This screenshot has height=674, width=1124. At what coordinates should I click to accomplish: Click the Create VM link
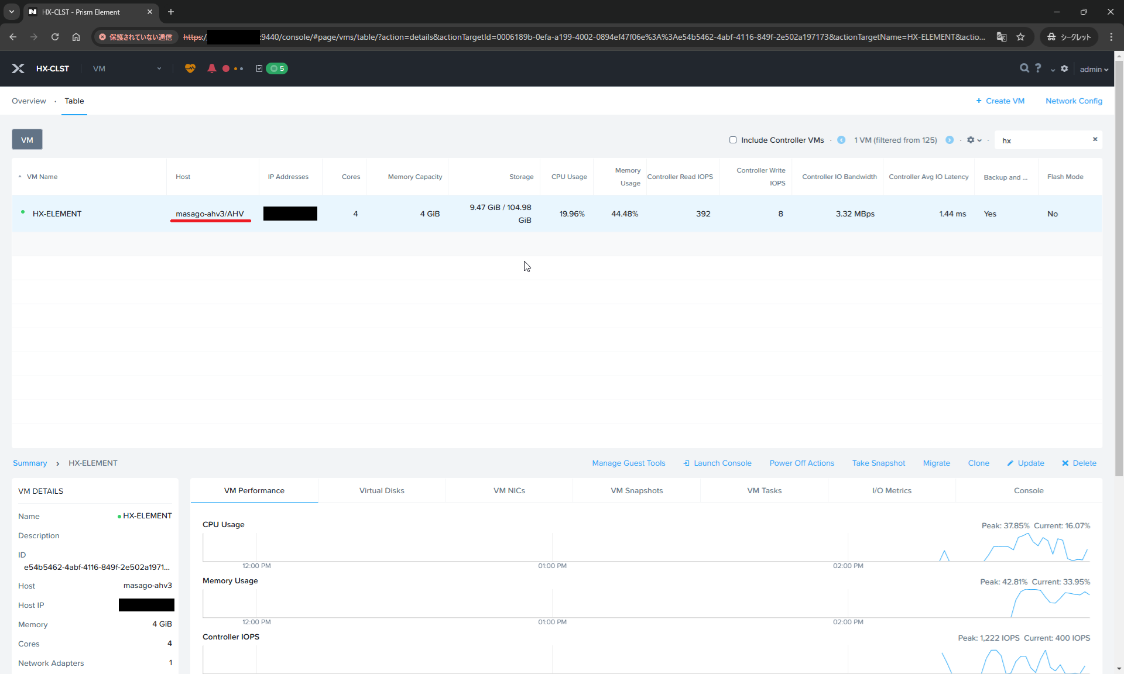coord(1005,101)
